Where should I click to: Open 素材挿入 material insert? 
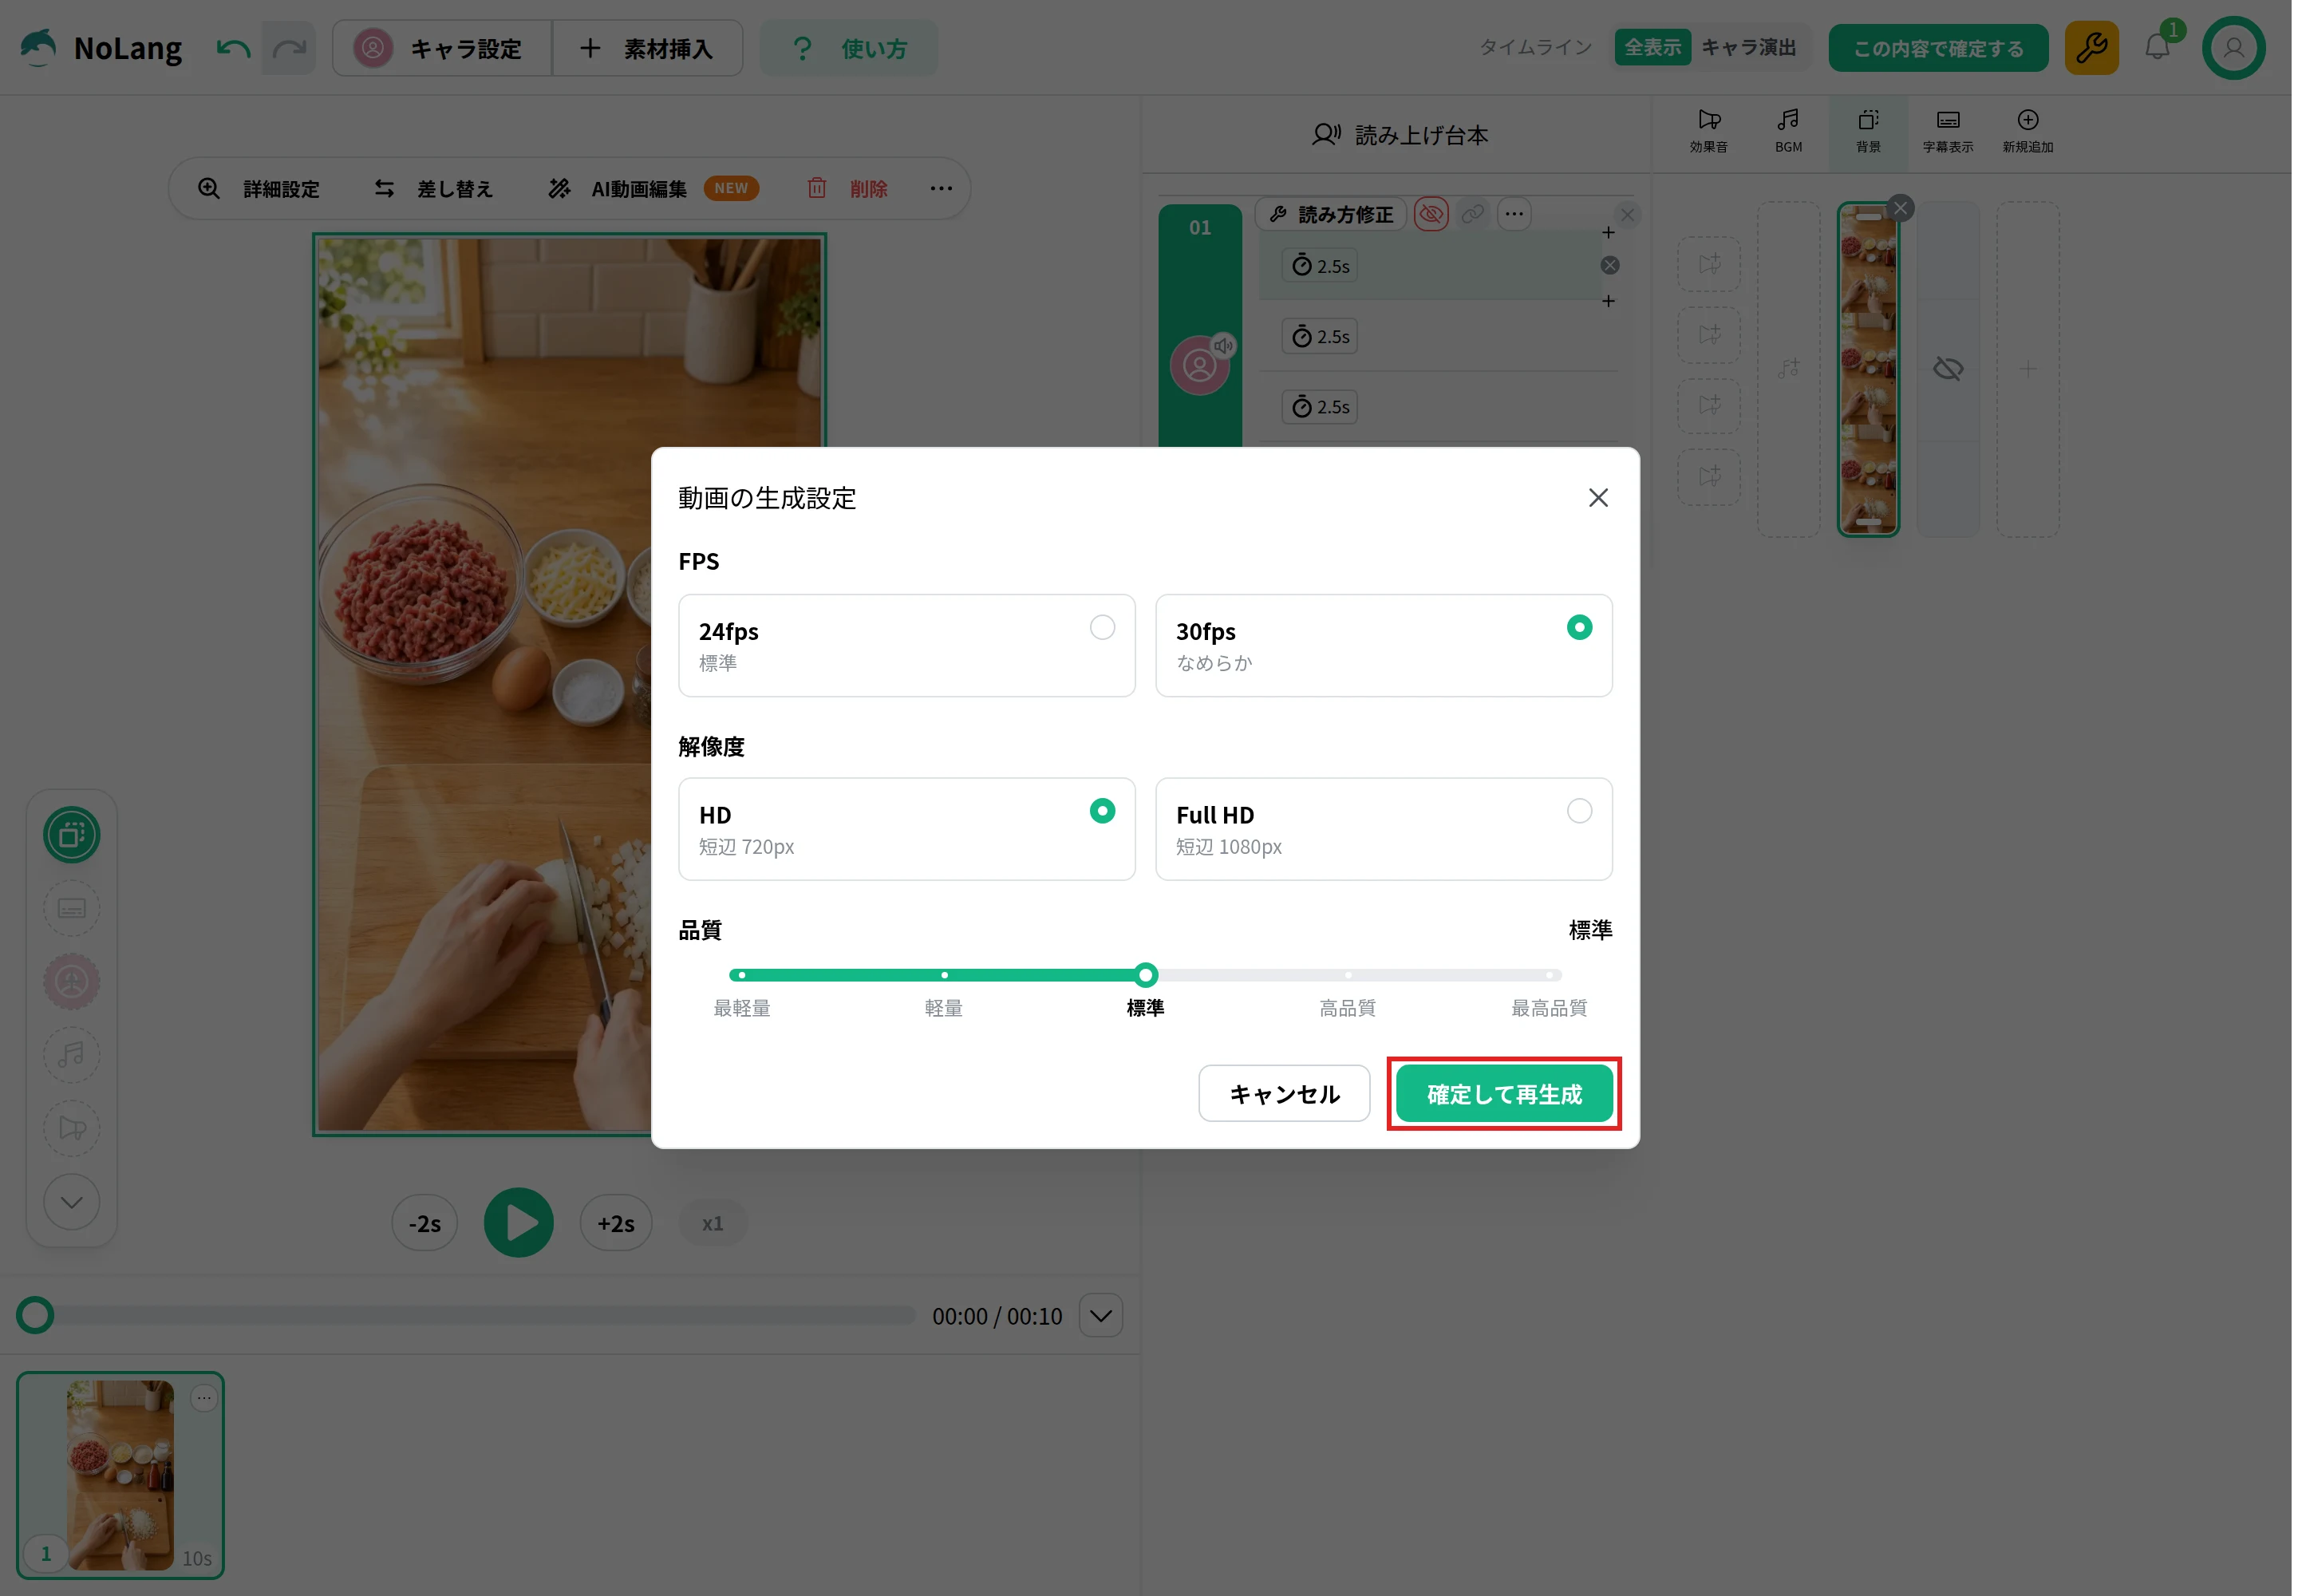(647, 48)
